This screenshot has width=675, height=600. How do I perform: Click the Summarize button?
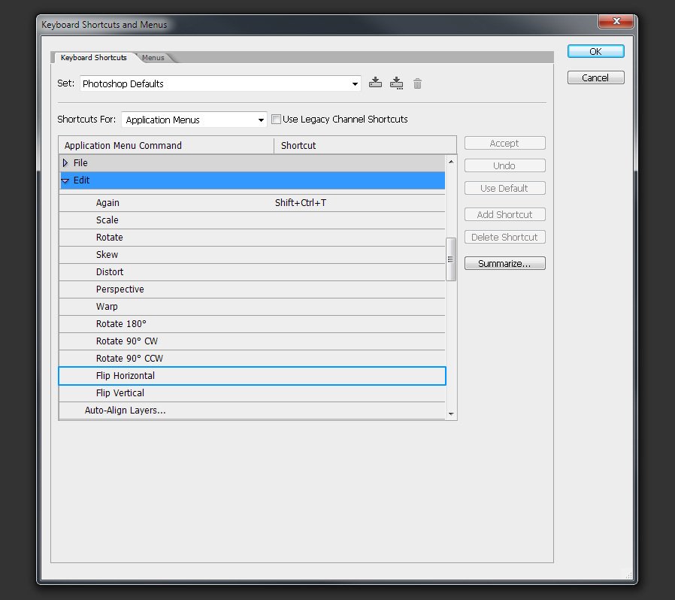point(505,263)
